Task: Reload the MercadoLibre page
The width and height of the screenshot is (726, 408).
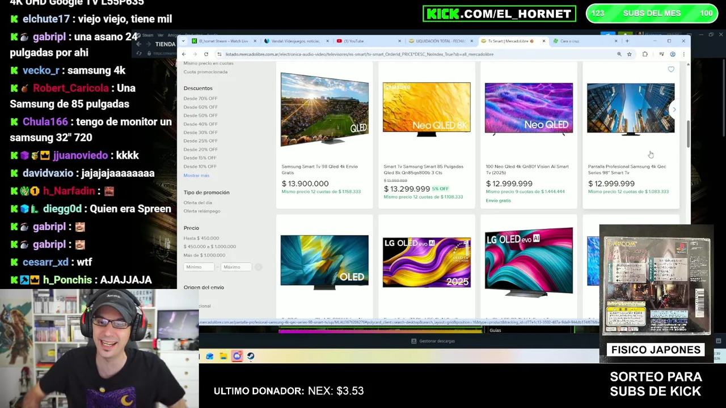Action: 206,54
